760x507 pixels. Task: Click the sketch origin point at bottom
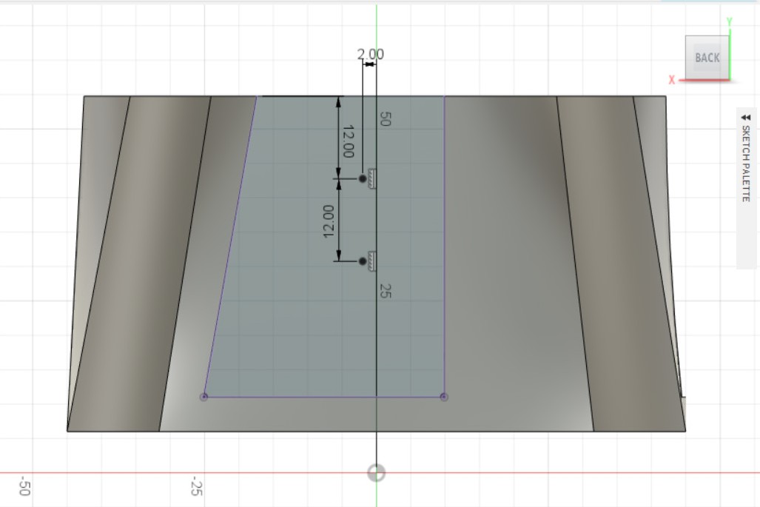[377, 473]
